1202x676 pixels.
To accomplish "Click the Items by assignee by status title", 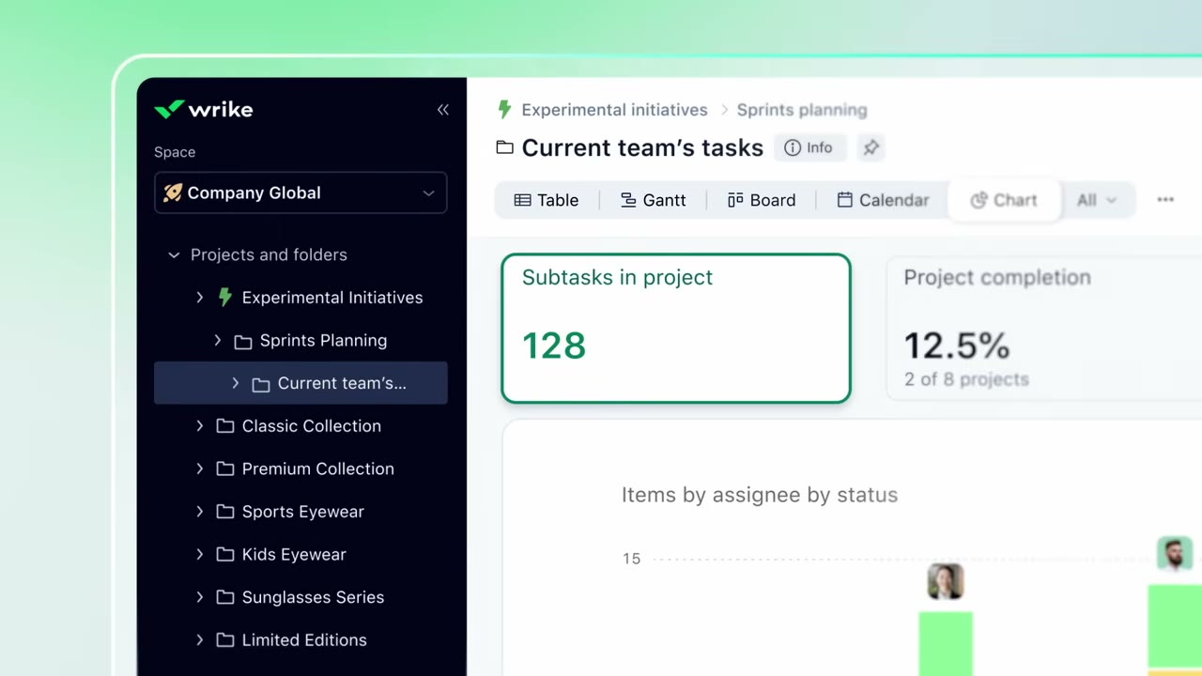I will (760, 495).
